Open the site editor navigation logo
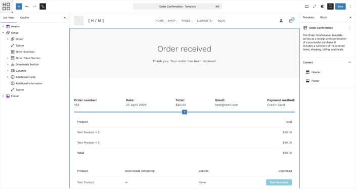The width and height of the screenshot is (356, 189). [x=7, y=7]
